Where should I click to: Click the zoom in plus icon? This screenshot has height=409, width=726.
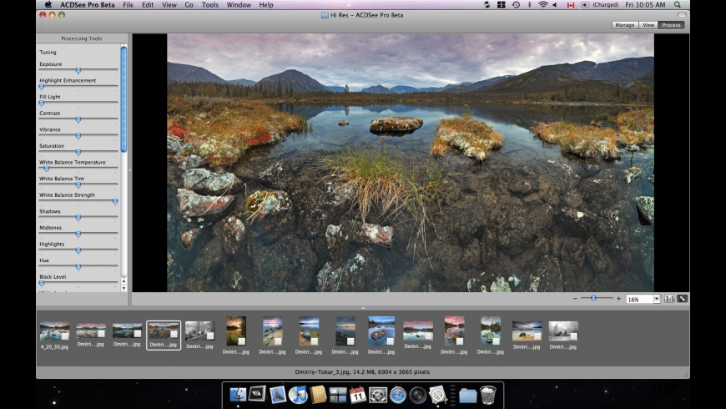point(618,299)
